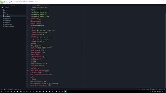Click the 'address: localhost:25562' line

point(40,40)
